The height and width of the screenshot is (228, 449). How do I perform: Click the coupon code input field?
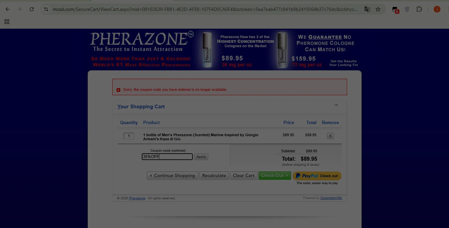167,157
